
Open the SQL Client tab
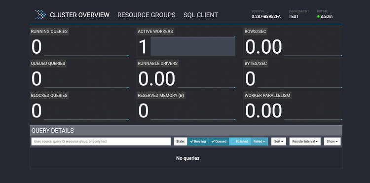click(201, 15)
